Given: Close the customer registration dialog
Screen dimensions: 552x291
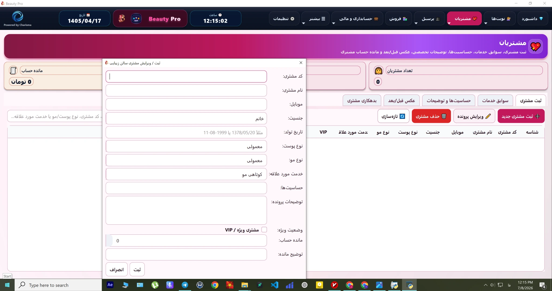Looking at the screenshot, I should pyautogui.click(x=301, y=63).
